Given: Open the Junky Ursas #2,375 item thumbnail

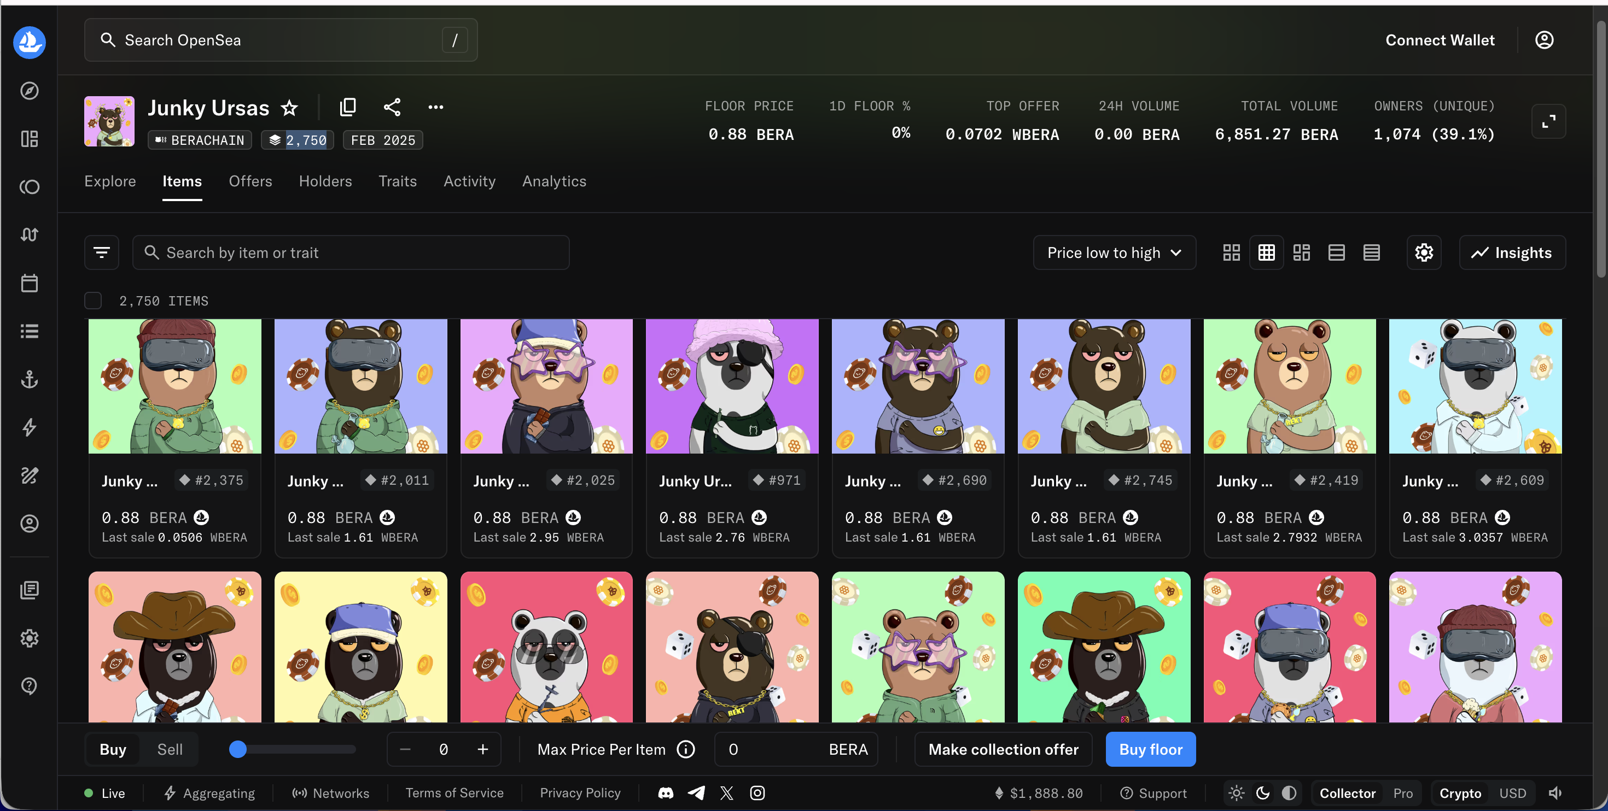Looking at the screenshot, I should 175,386.
